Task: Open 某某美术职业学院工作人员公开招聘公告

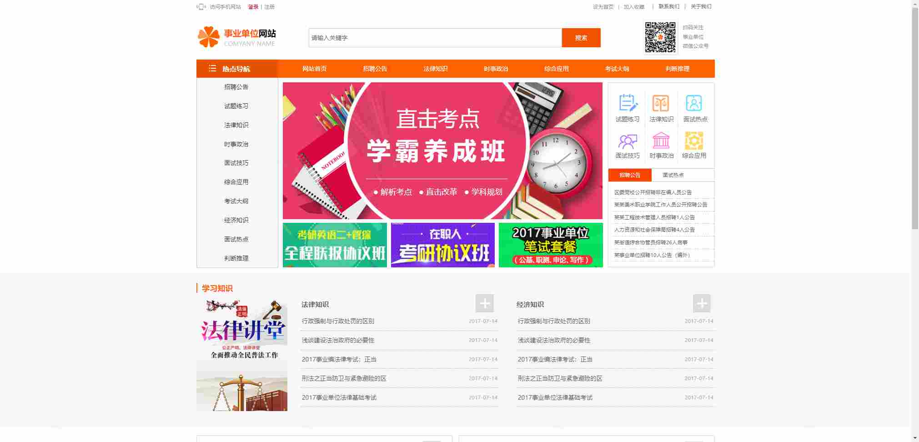Action: pos(661,205)
